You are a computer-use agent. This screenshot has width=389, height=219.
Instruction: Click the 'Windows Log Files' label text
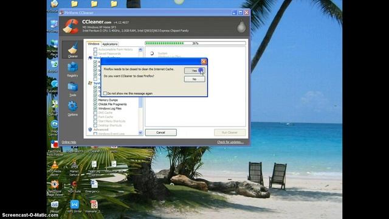point(110,108)
